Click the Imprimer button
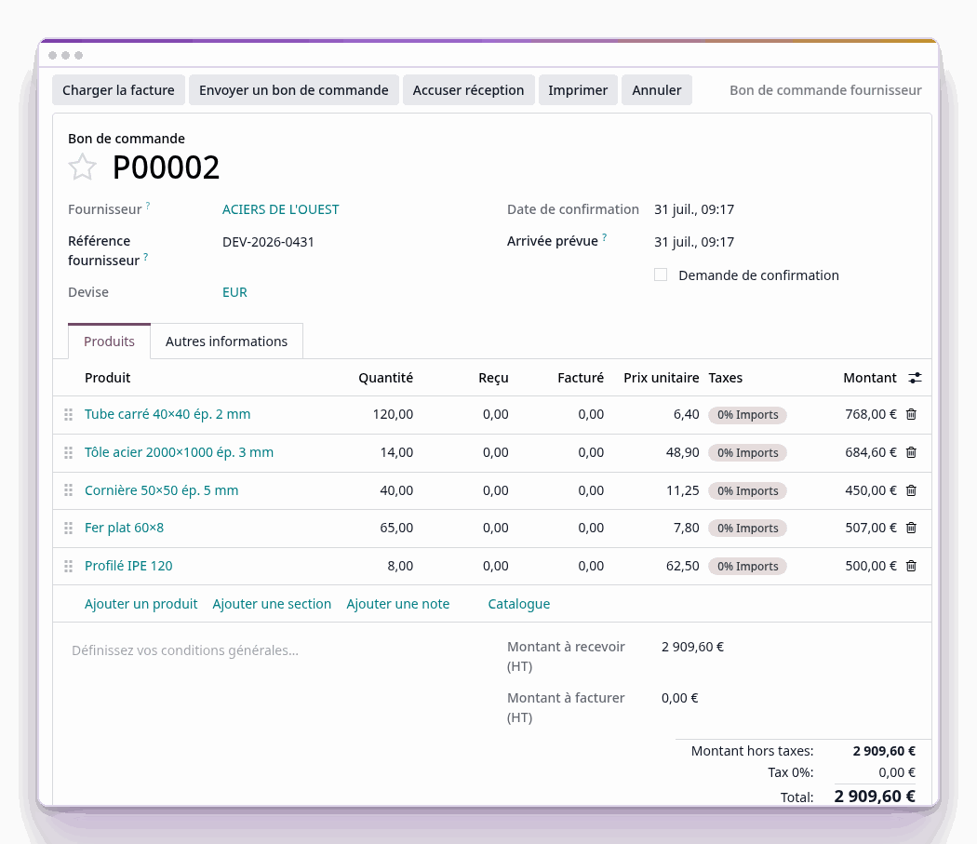Viewport: 977px width, 844px height. click(578, 89)
